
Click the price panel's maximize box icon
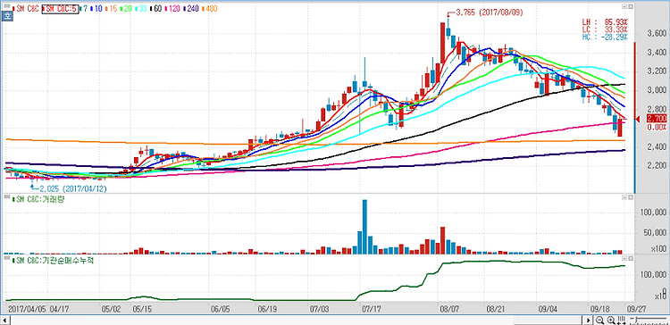click(x=631, y=8)
